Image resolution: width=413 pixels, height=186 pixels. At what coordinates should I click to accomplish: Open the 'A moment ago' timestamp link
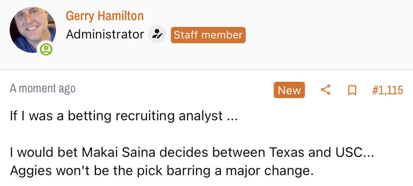pos(43,88)
